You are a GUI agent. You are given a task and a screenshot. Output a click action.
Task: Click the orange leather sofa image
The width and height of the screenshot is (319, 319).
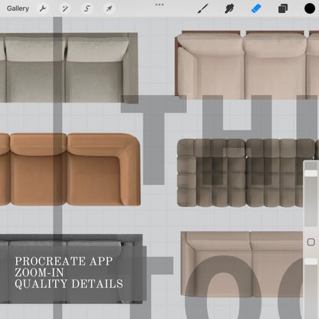70,169
